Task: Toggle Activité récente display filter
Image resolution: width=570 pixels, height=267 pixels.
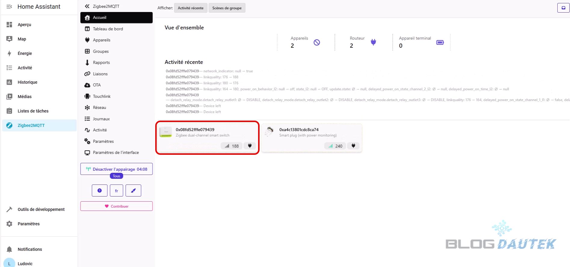Action: pyautogui.click(x=190, y=8)
